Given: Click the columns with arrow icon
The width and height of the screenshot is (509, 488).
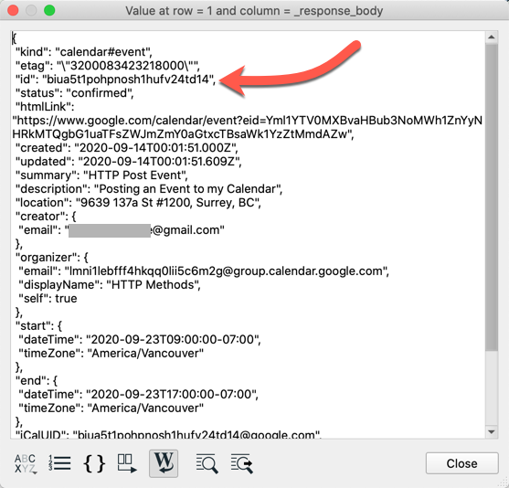Looking at the screenshot, I should 127,463.
